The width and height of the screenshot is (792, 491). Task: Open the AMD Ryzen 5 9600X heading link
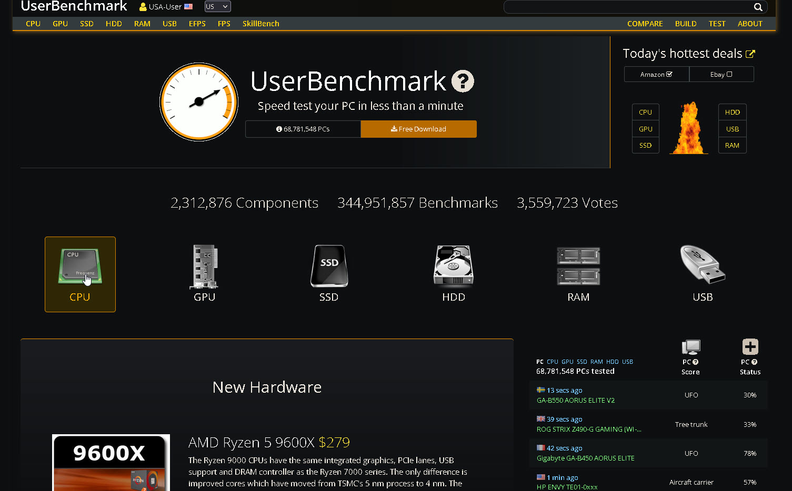click(252, 442)
